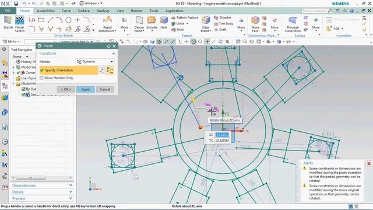Click the Rapid Dimension icon
Image resolution: width=373 pixels, height=210 pixels.
[107, 20]
